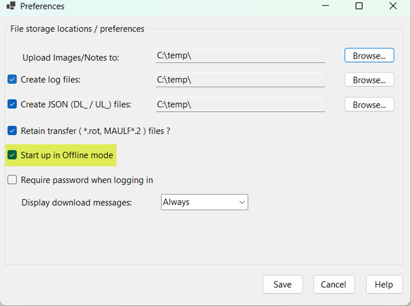Browse for Upload Images/Notes folder
411x306 pixels.
(369, 55)
